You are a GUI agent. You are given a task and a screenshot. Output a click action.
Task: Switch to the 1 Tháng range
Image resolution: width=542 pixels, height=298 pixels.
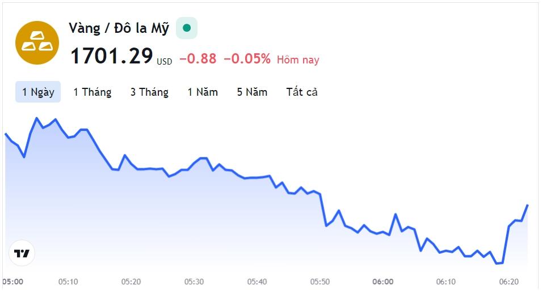pyautogui.click(x=93, y=92)
